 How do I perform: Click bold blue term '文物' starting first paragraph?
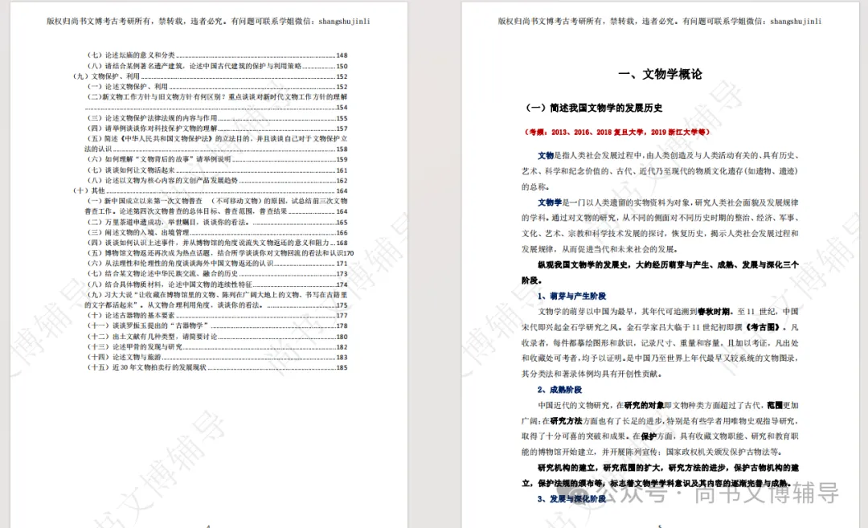pos(545,156)
